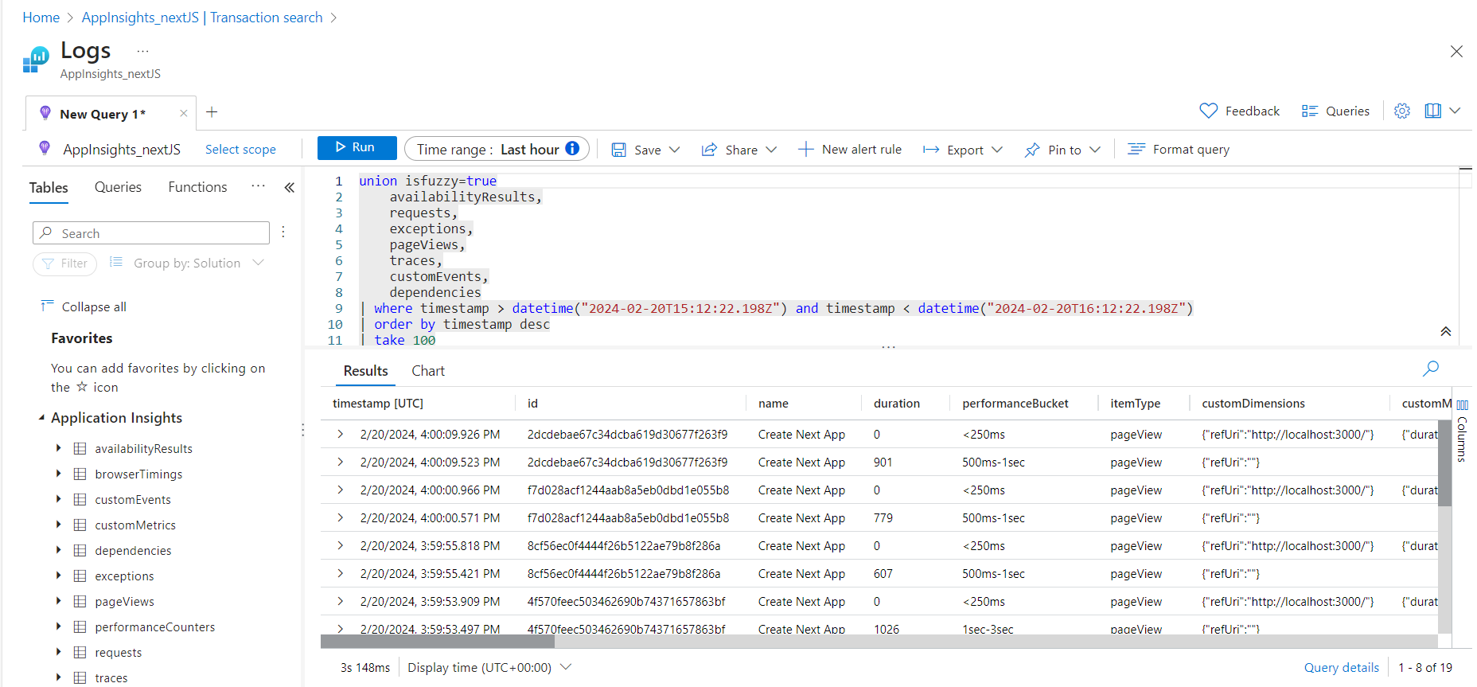The height and width of the screenshot is (687, 1477).
Task: Open the side panel more options ellipsis
Action: point(258,186)
